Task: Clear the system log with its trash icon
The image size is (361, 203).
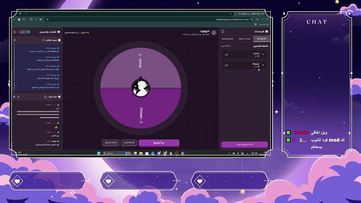Action: click(15, 40)
